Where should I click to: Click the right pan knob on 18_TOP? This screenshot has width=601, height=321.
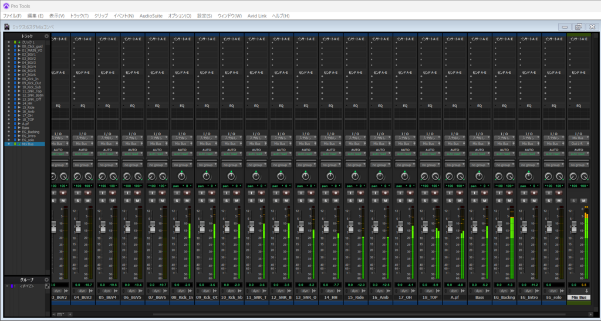(435, 176)
